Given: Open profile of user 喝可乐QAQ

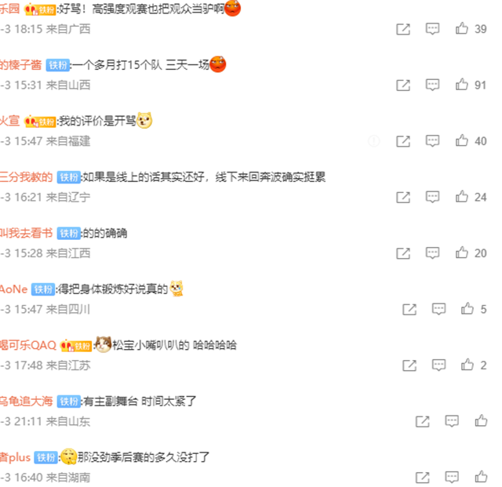Looking at the screenshot, I should (x=28, y=345).
